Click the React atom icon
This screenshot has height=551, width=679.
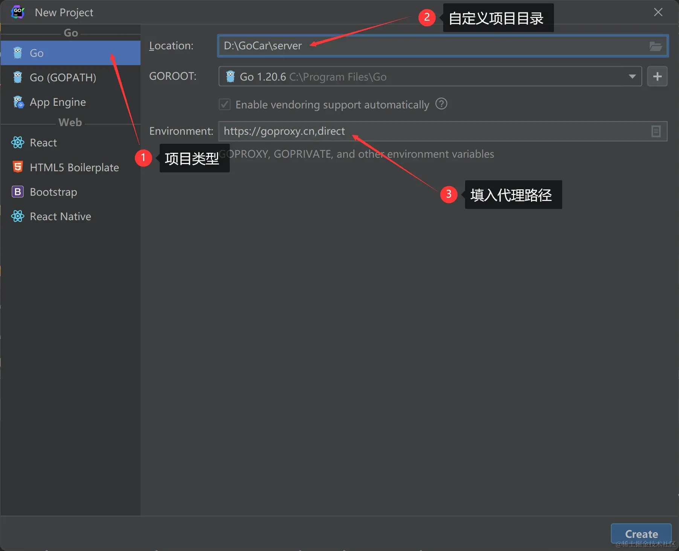[18, 142]
